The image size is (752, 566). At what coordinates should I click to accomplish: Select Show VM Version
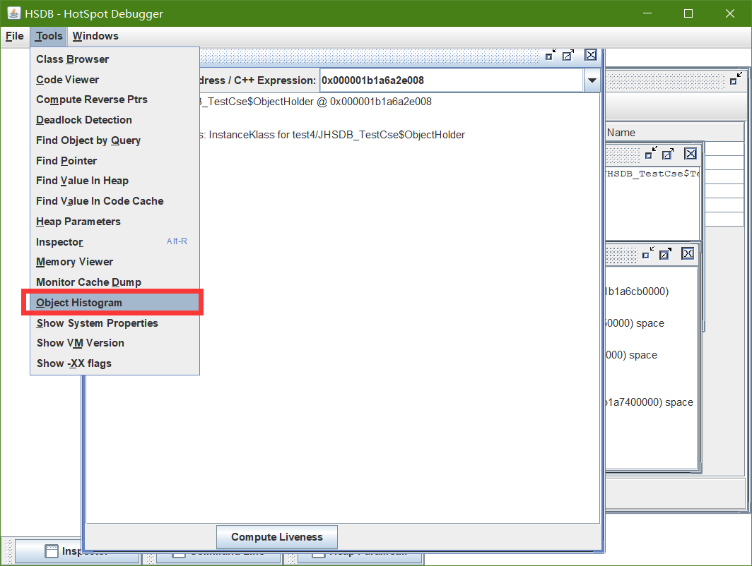point(114,343)
